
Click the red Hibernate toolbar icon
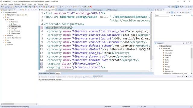tap(91, 7)
